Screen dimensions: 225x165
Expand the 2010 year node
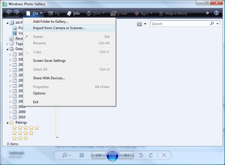pyautogui.click(x=10, y=117)
